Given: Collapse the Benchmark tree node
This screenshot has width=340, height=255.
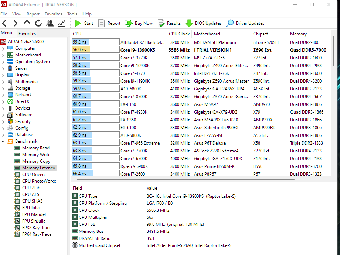Looking at the screenshot, I should point(3,141).
